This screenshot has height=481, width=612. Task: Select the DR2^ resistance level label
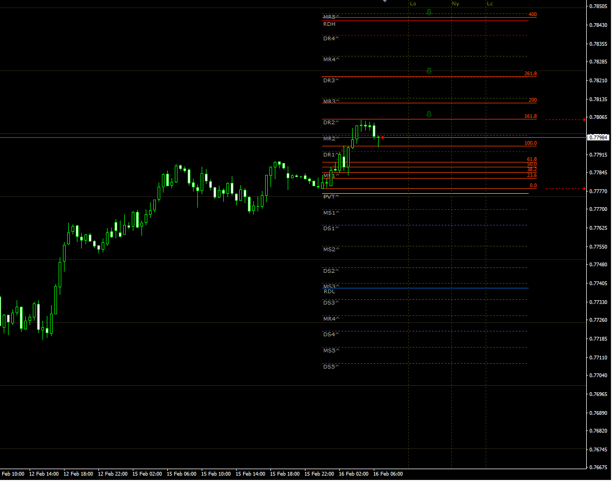point(330,122)
